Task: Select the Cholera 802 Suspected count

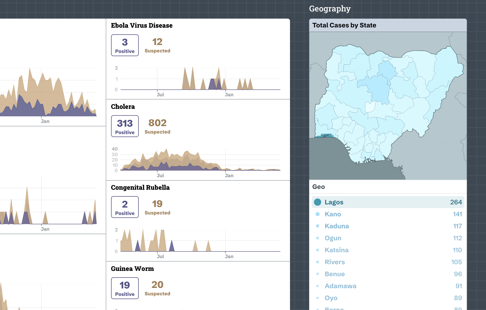Action: [157, 126]
